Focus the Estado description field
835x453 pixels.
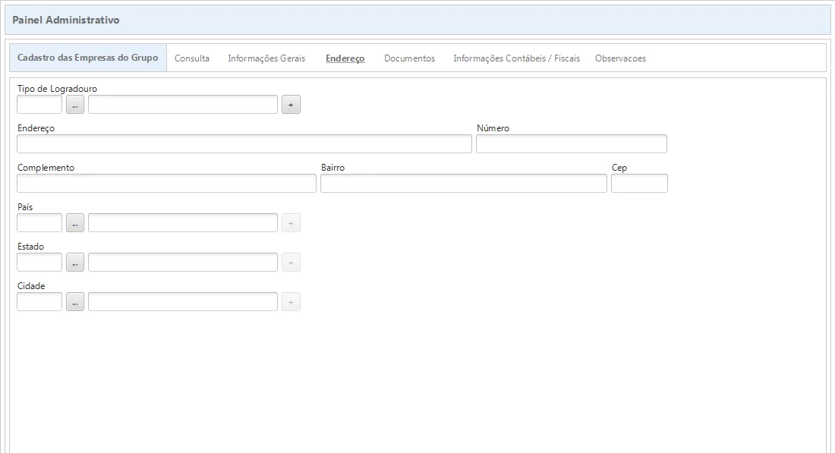[183, 263]
